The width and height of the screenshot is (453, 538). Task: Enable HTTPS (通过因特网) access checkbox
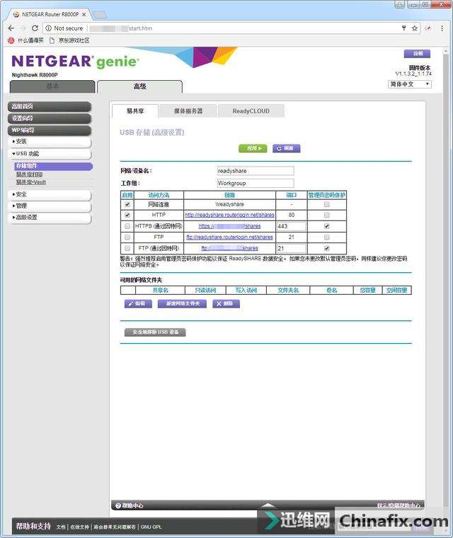[x=127, y=226]
